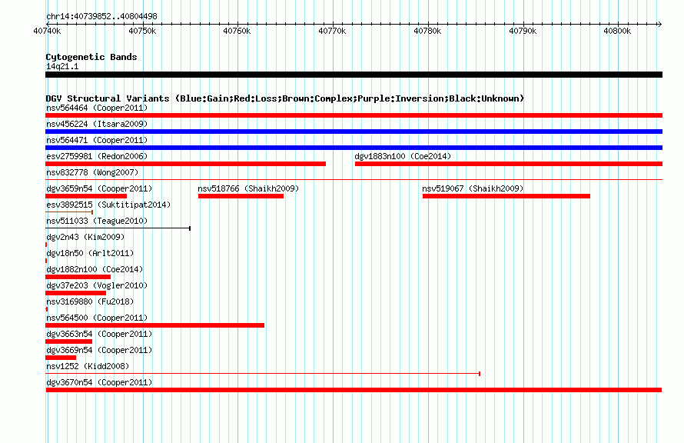Click the nsv518766 (Shaikh2009) label
684x443 pixels.
[248, 188]
